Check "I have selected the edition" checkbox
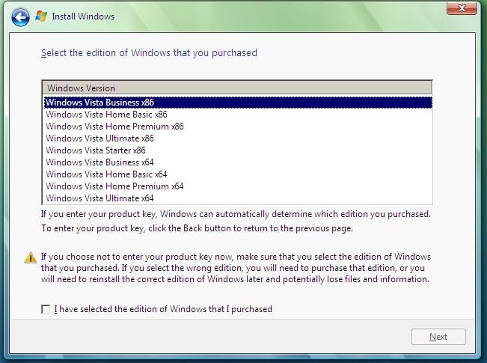The width and height of the screenshot is (487, 363). (x=46, y=309)
